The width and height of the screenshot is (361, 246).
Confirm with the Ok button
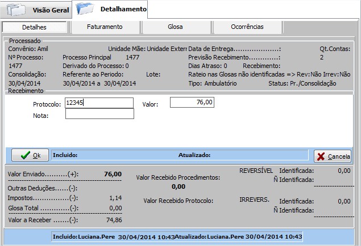pyautogui.click(x=30, y=155)
